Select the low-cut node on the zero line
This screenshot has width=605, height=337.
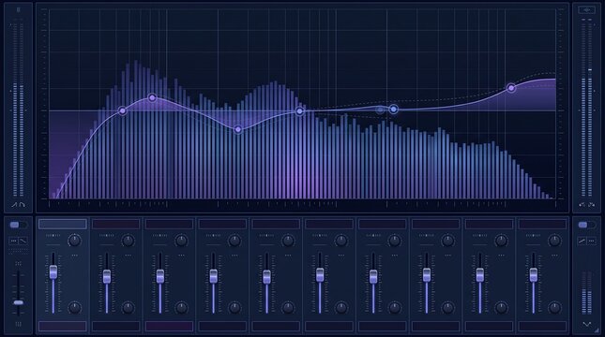point(122,110)
